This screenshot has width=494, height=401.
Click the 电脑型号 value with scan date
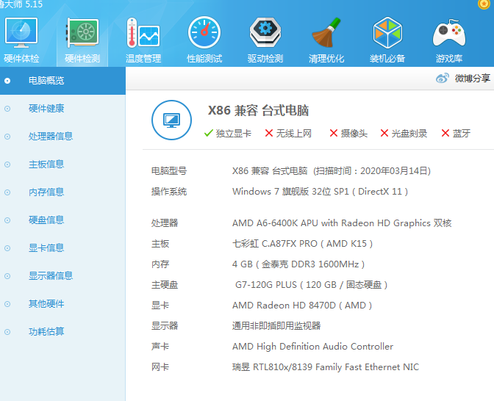332,171
